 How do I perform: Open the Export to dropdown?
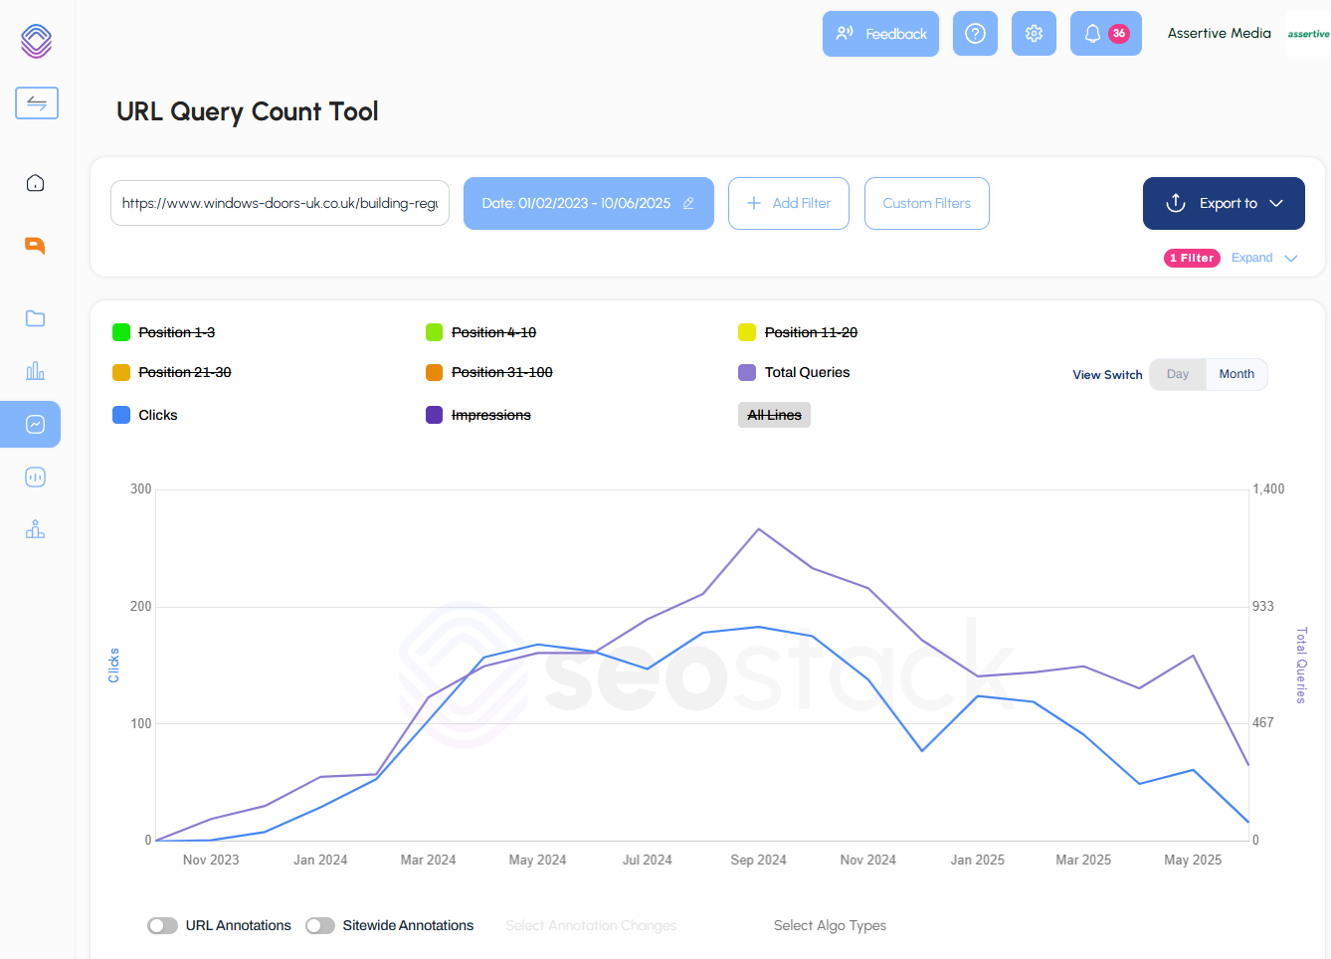1224,203
